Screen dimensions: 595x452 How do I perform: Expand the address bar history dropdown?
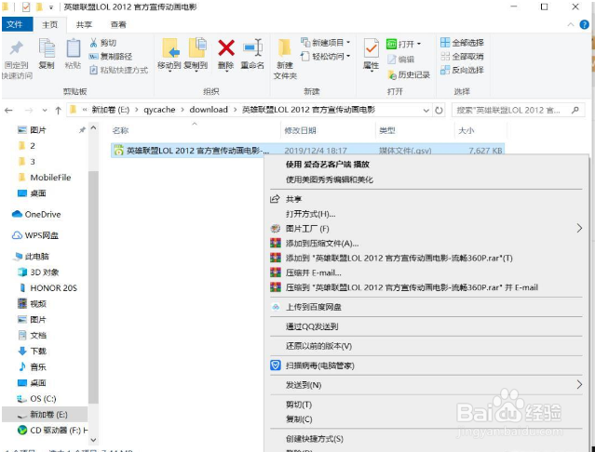(426, 111)
